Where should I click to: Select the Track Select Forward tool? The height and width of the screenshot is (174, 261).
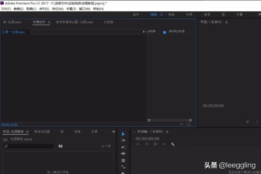coord(123,141)
